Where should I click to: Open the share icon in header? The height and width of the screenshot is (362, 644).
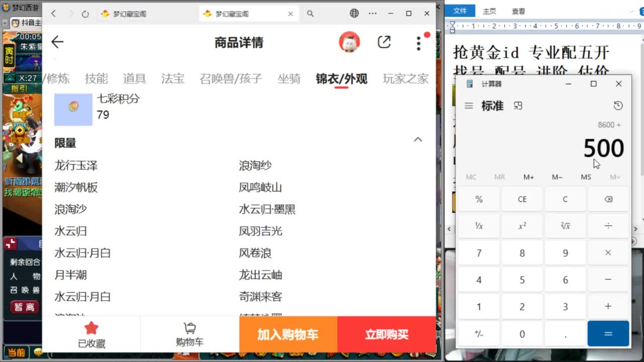384,42
